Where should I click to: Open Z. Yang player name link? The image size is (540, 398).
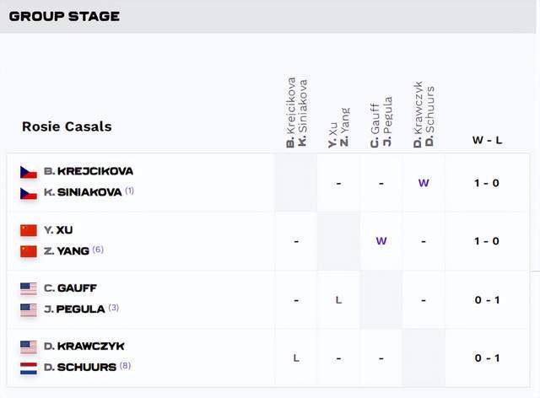click(67, 251)
